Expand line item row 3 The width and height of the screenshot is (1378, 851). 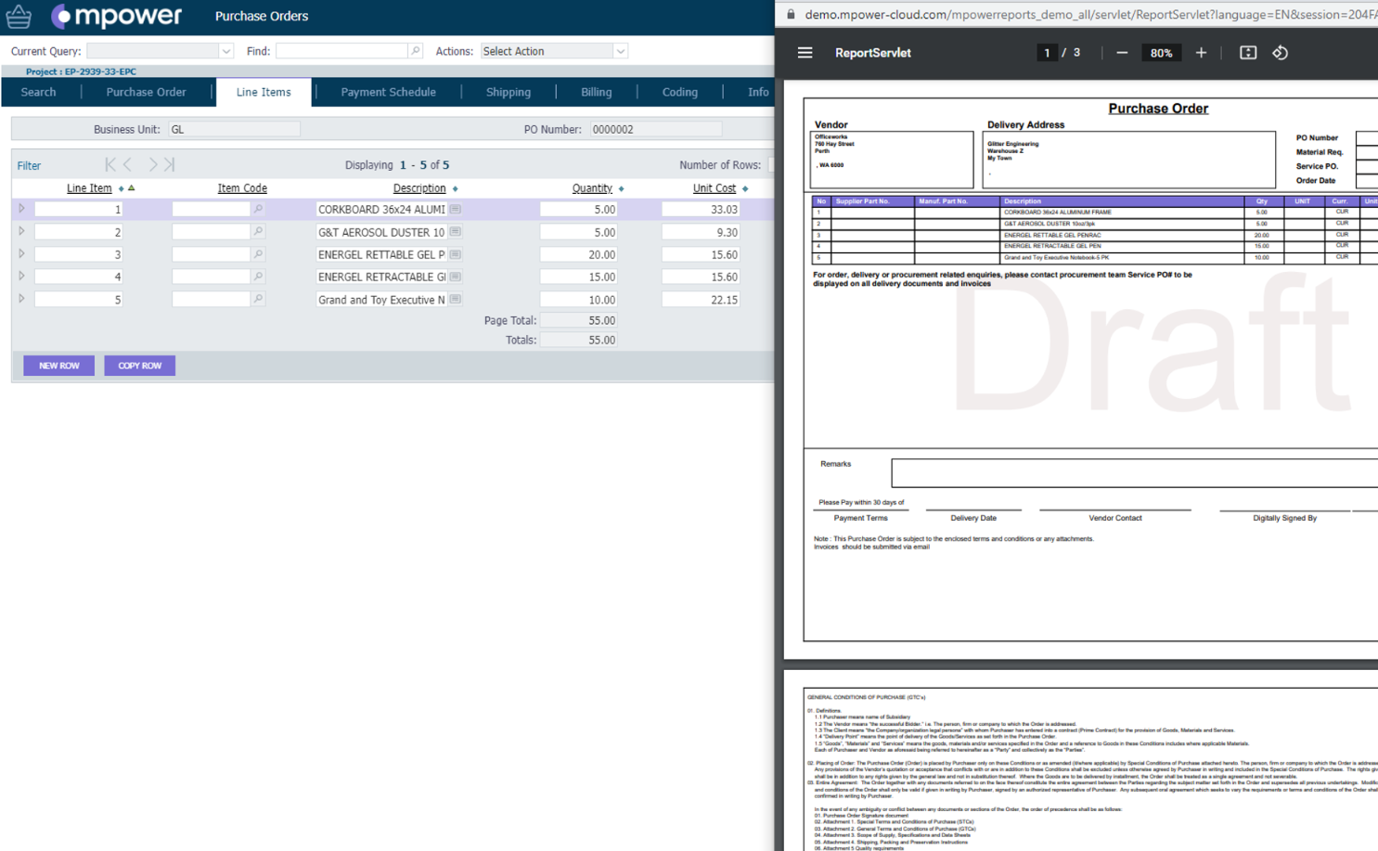[21, 254]
